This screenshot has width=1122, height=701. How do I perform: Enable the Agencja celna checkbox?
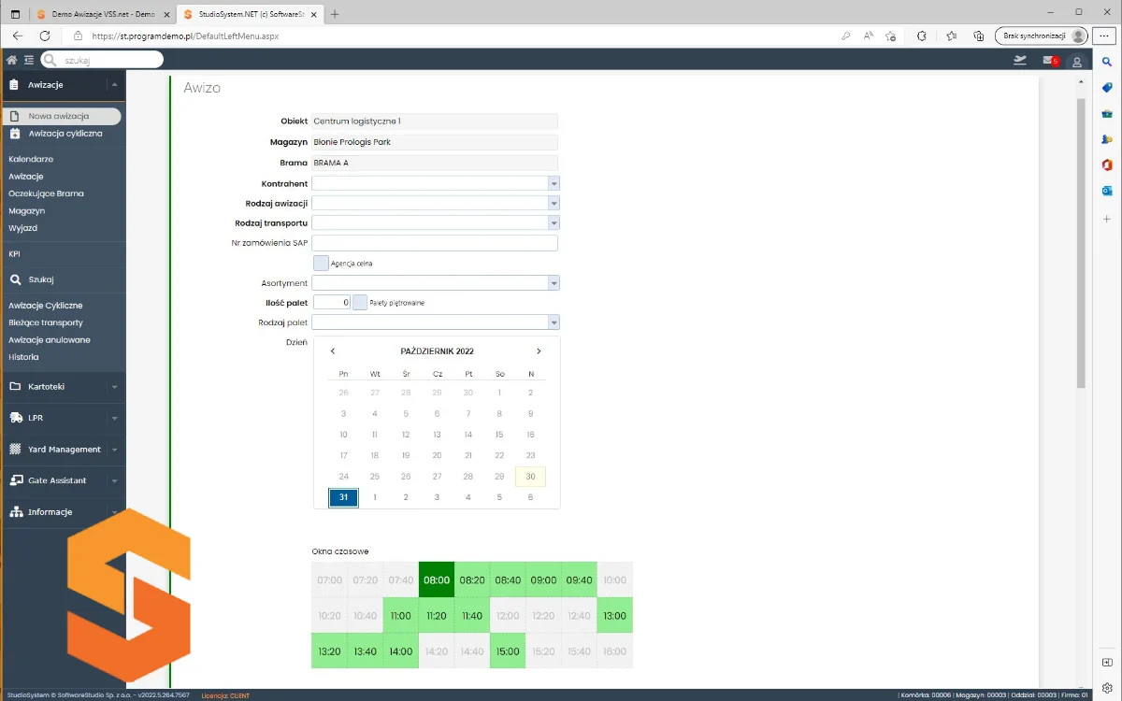[x=321, y=264]
